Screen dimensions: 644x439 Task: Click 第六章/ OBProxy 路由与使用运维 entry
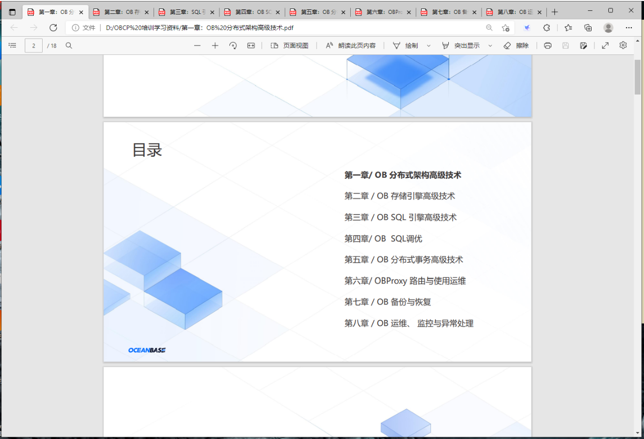(x=405, y=281)
